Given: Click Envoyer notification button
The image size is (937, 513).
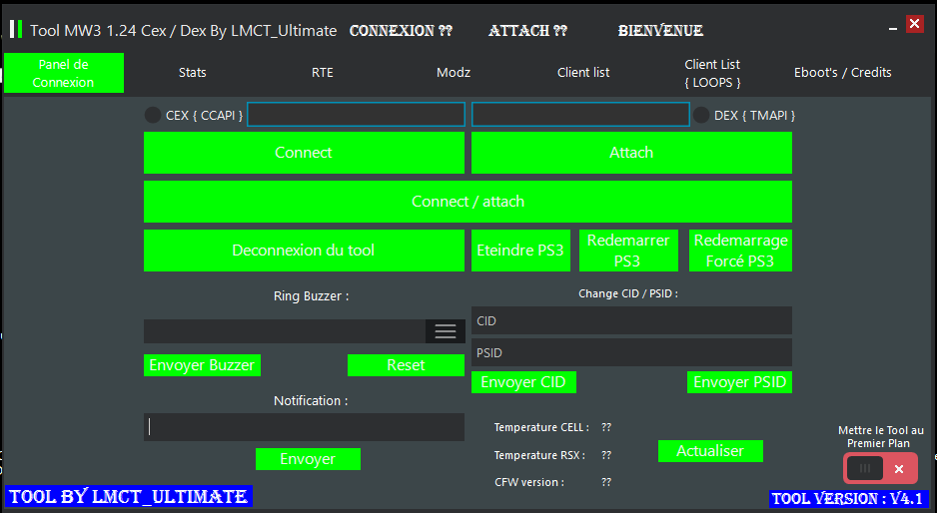Looking at the screenshot, I should (x=308, y=459).
